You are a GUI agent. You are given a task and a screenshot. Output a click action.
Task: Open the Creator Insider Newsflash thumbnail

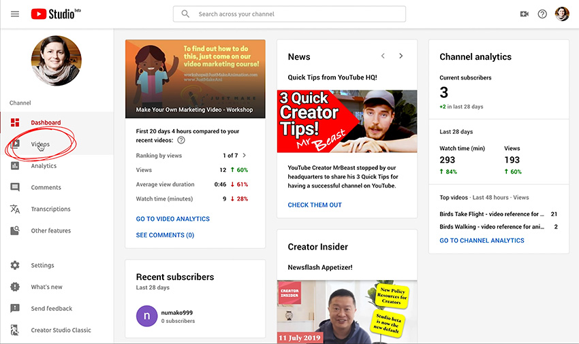[x=347, y=312]
